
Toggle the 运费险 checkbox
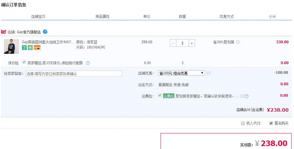[x=160, y=96]
